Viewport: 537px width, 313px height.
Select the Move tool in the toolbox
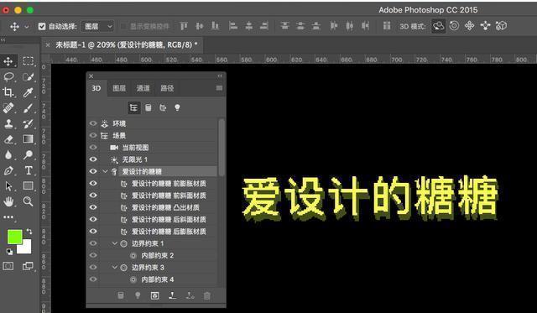(x=8, y=61)
